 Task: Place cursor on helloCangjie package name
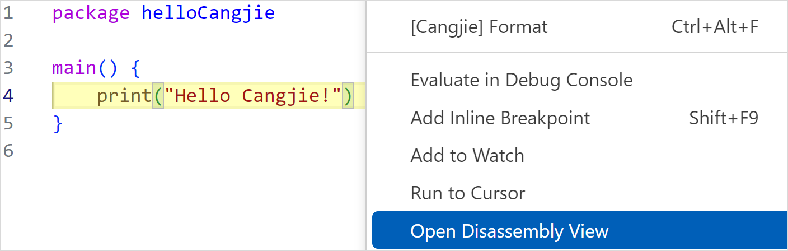coord(208,13)
